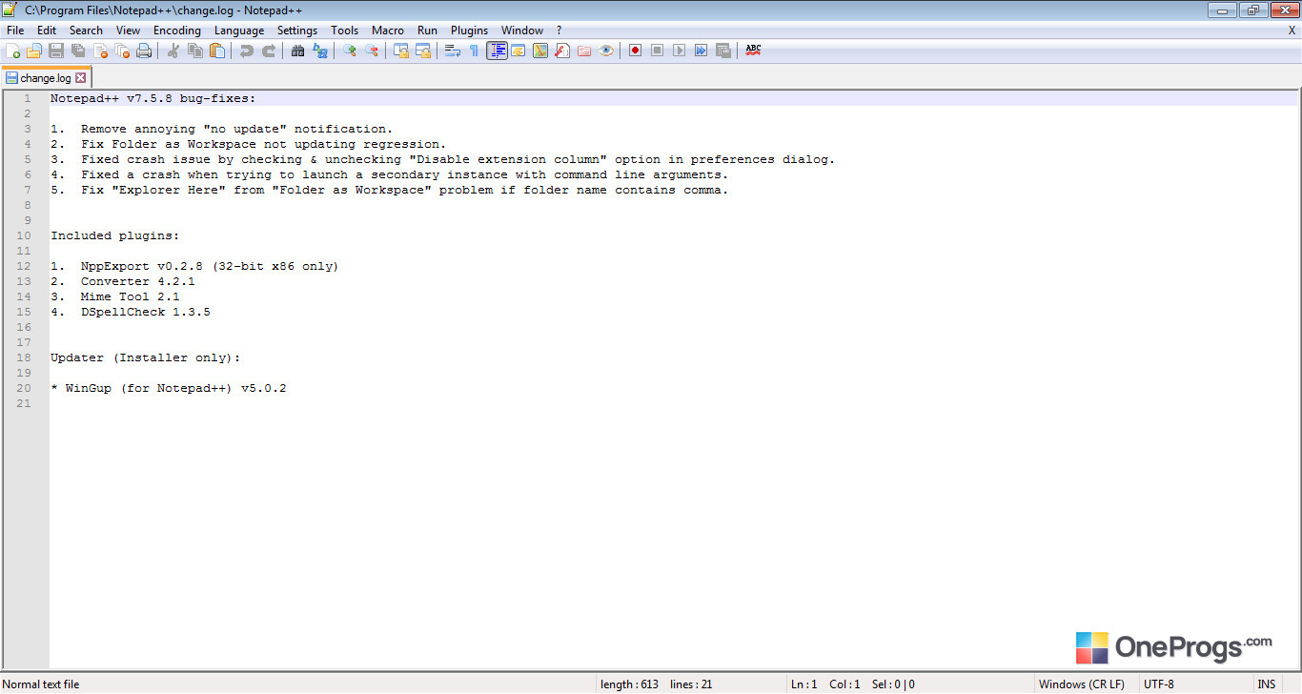Click the Undo arrow icon

click(x=247, y=51)
